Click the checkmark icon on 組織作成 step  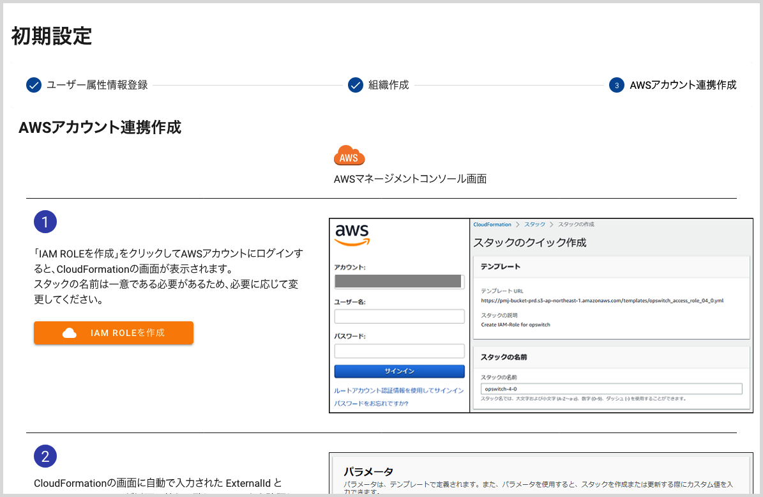[356, 84]
